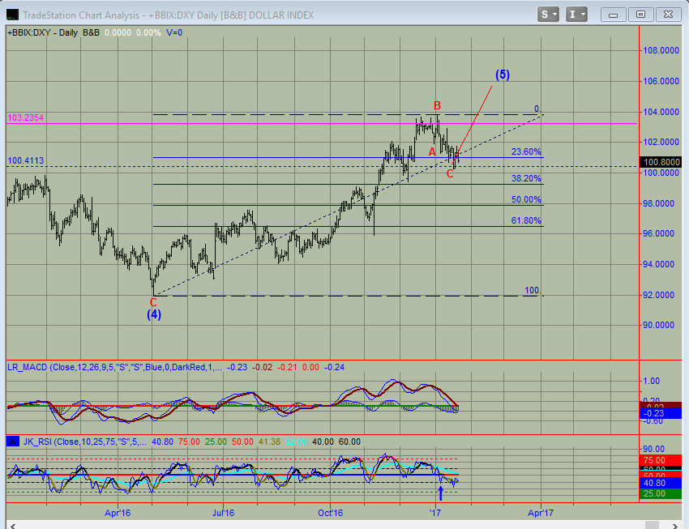Maximize the Chart Analysis window
689x529 pixels.
click(640, 15)
